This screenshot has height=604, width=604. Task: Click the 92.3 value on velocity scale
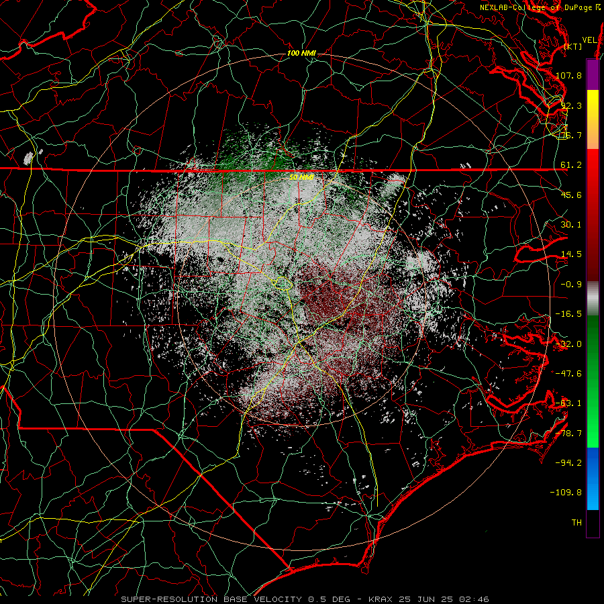[x=571, y=105]
